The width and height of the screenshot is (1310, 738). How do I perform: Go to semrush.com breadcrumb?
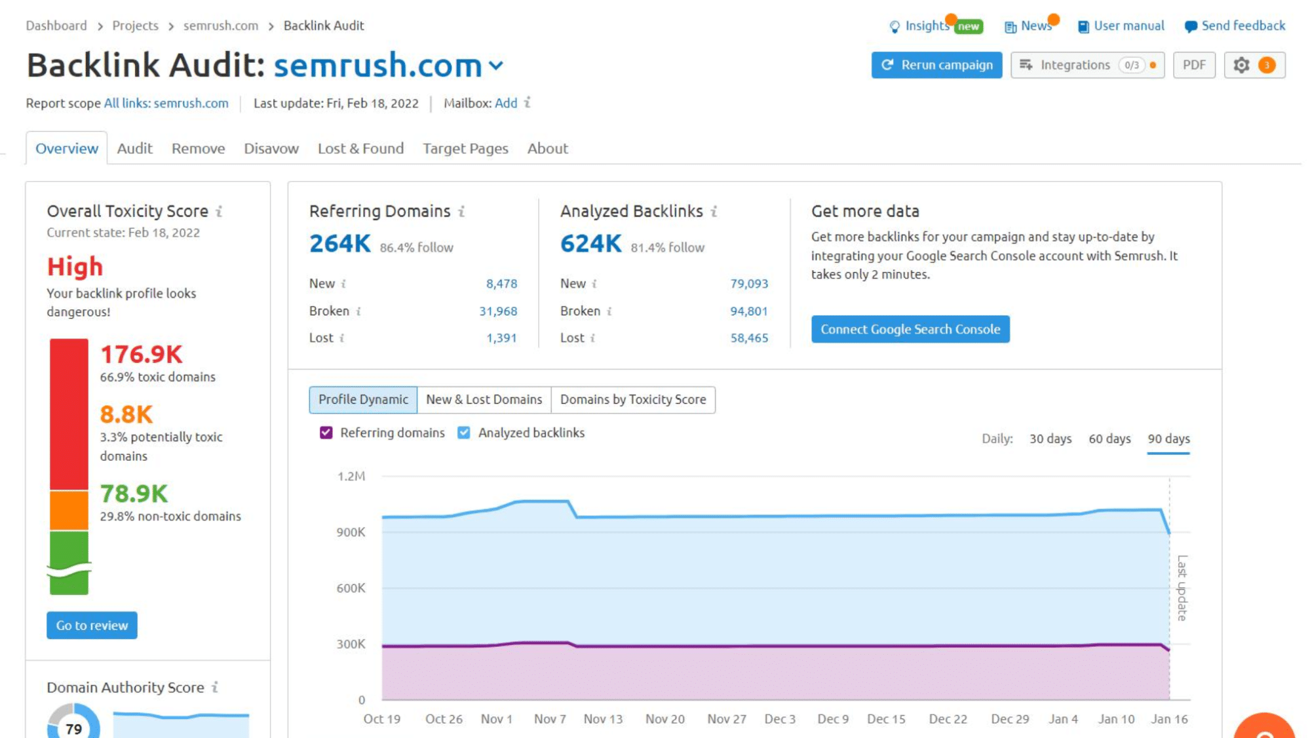(221, 26)
